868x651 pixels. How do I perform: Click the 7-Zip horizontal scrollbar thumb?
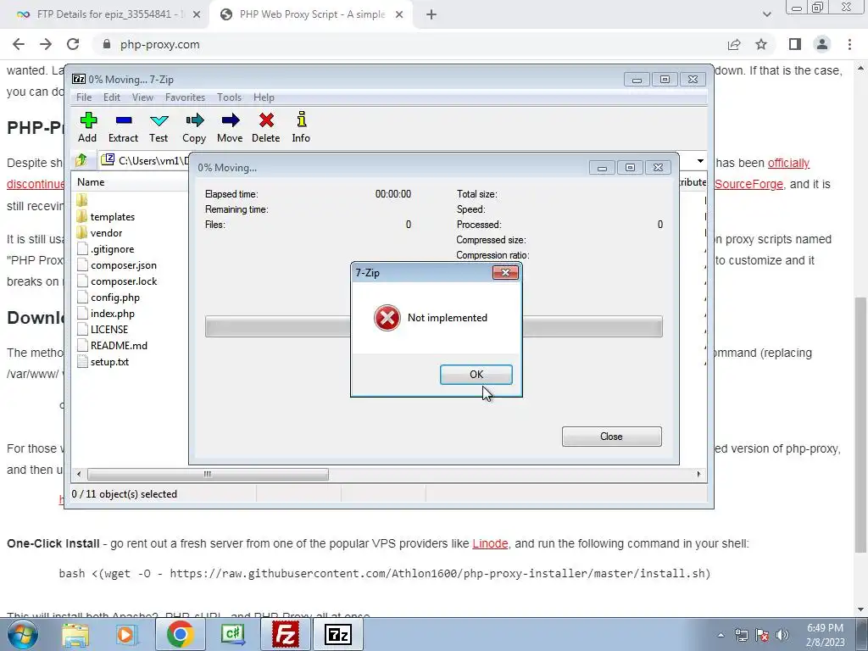(208, 475)
